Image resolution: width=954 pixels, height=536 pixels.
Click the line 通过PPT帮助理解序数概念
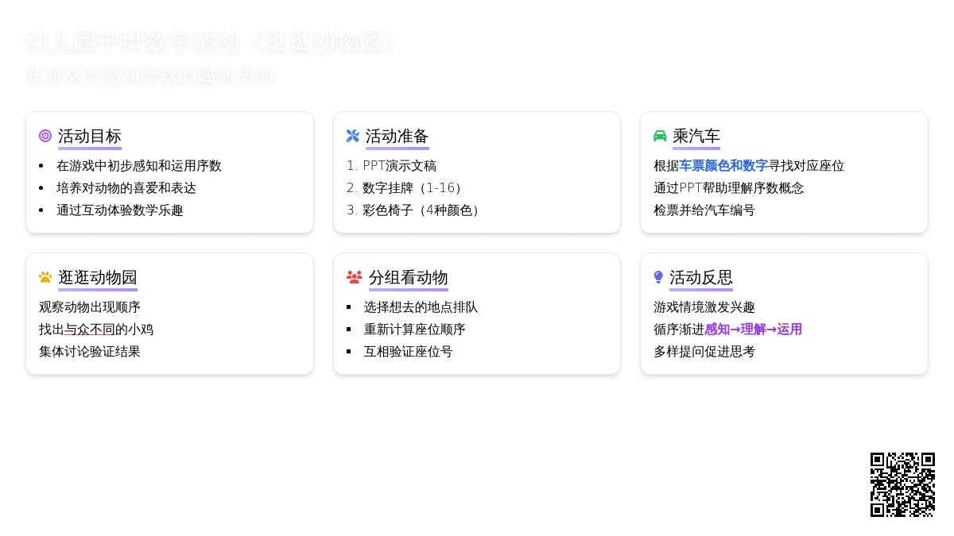(729, 188)
